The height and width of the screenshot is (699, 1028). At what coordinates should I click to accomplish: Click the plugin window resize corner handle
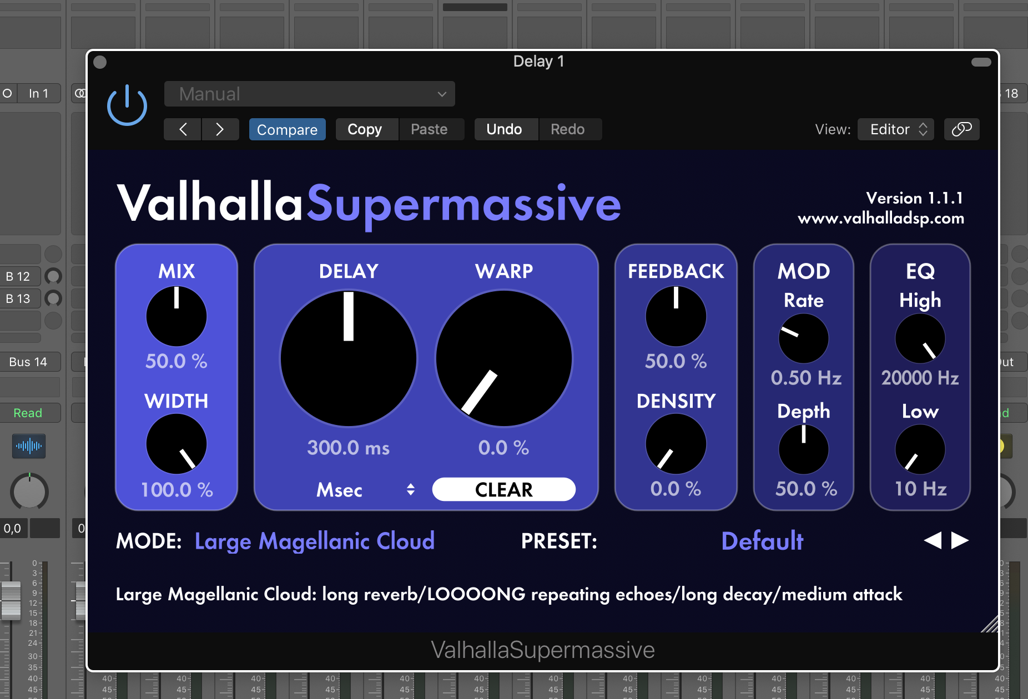tap(990, 625)
